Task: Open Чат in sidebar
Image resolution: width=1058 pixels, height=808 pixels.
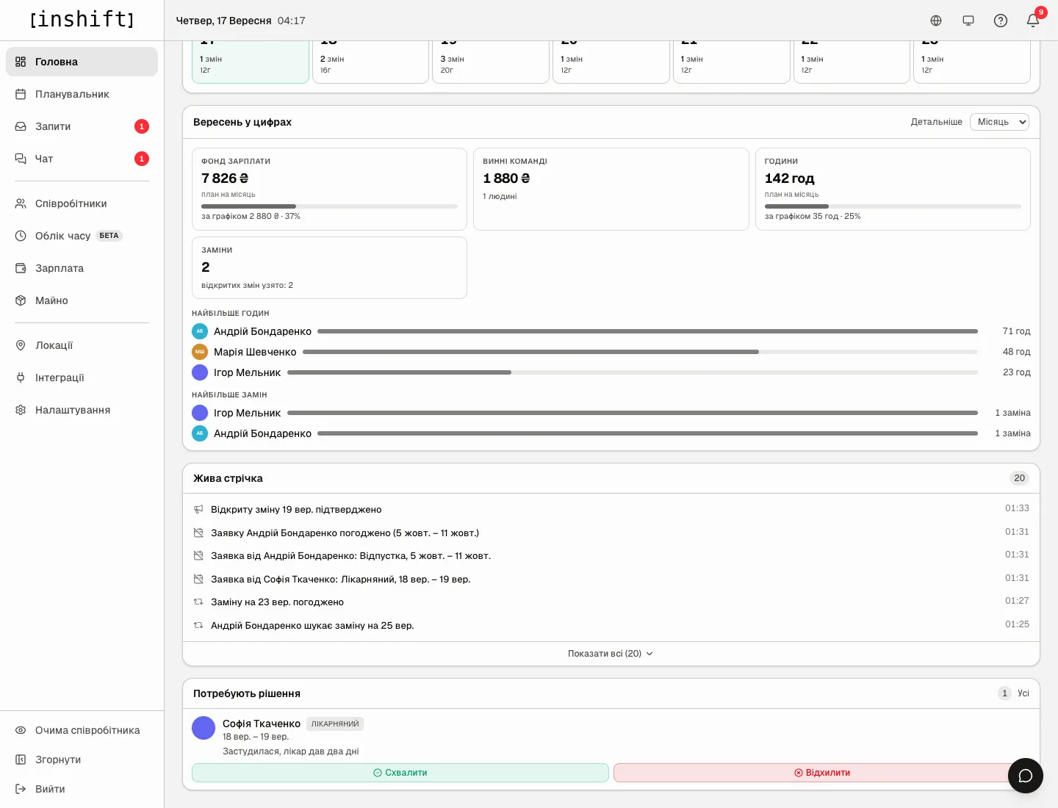Action: click(x=82, y=159)
